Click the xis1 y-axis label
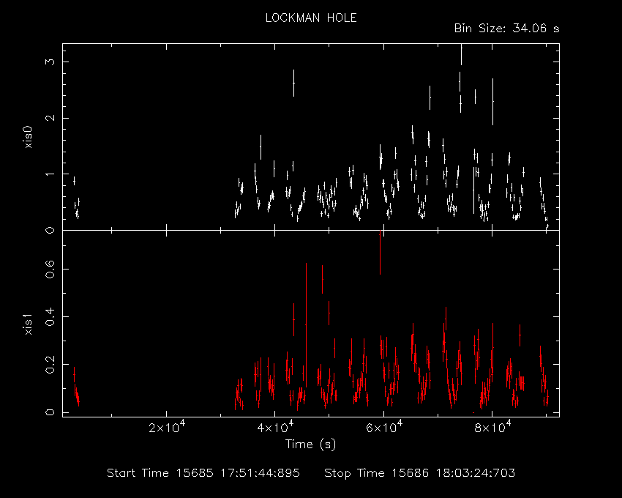 point(28,324)
